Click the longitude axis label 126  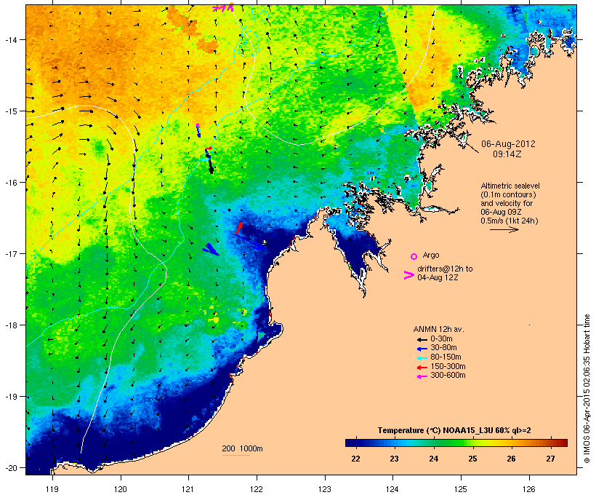pos(528,488)
